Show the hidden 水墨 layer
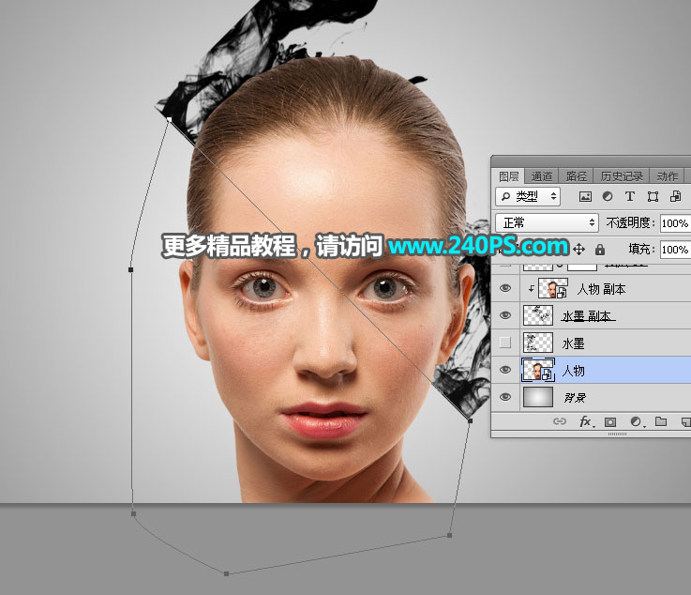Viewport: 691px width, 595px height. click(506, 343)
